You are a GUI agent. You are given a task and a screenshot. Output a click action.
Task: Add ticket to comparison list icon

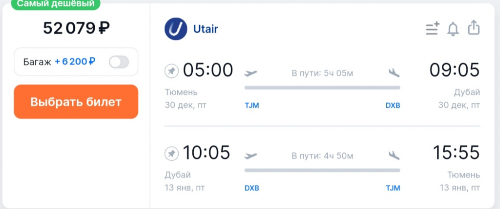point(433,28)
